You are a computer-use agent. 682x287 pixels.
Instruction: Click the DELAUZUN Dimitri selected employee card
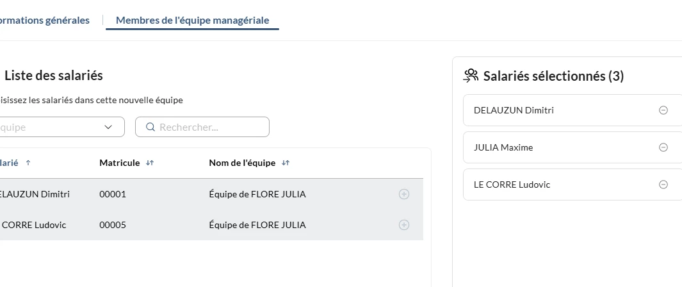click(x=551, y=110)
